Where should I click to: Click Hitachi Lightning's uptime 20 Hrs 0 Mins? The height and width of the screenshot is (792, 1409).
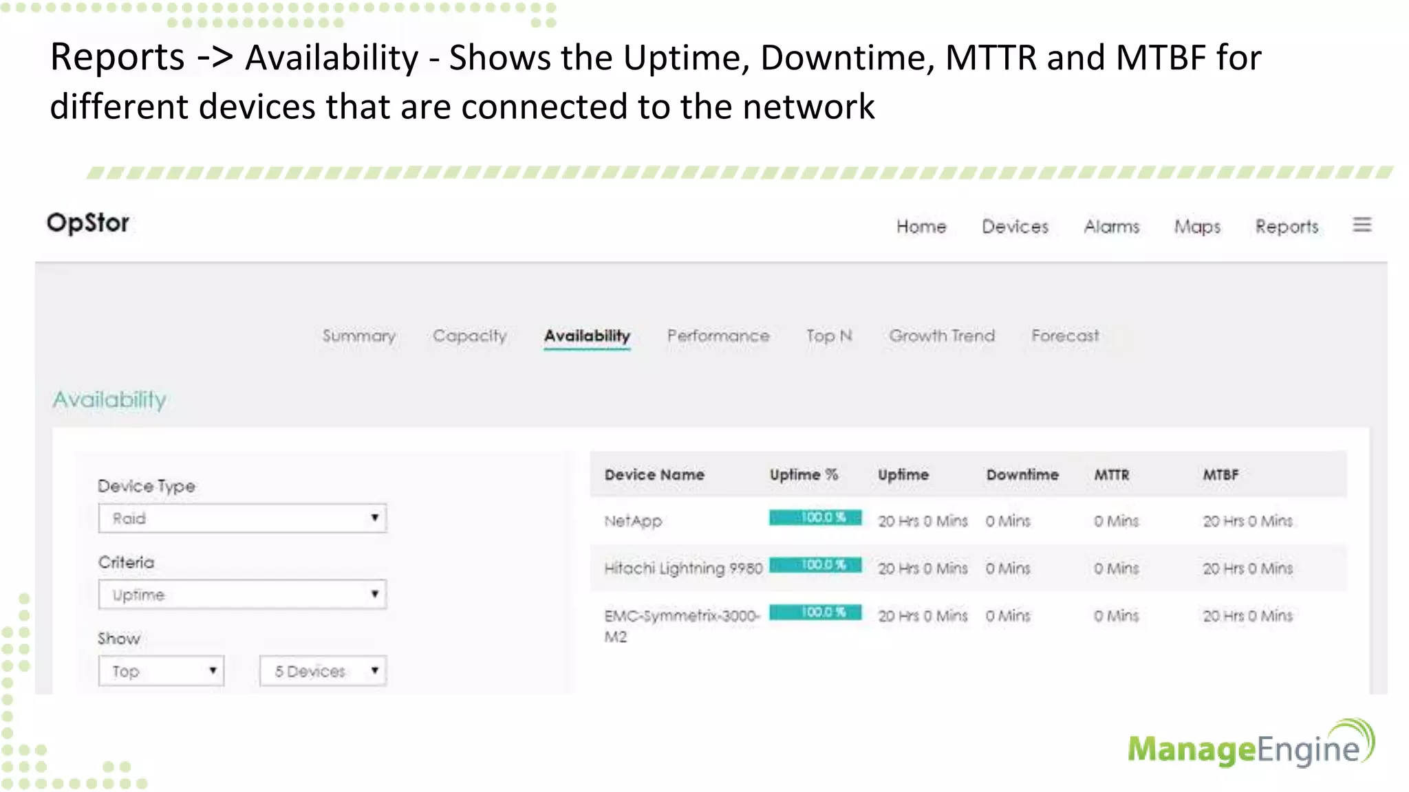923,569
